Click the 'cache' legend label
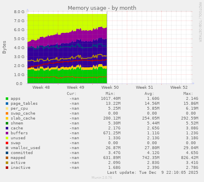Image resolution: width=204 pixels, height=182 pixels. [x=17, y=128]
